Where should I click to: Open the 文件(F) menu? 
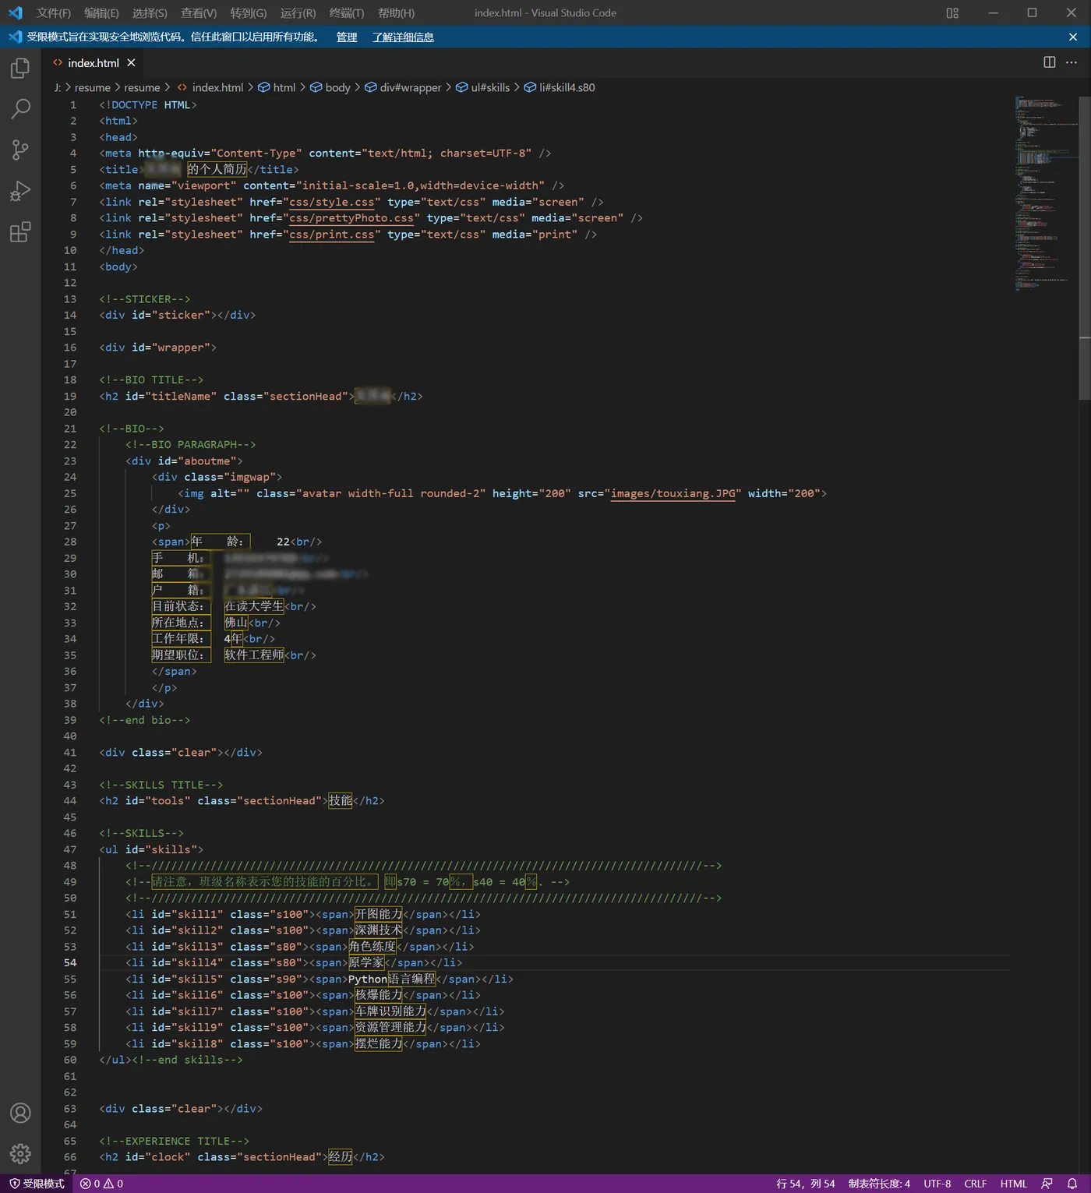(x=54, y=12)
